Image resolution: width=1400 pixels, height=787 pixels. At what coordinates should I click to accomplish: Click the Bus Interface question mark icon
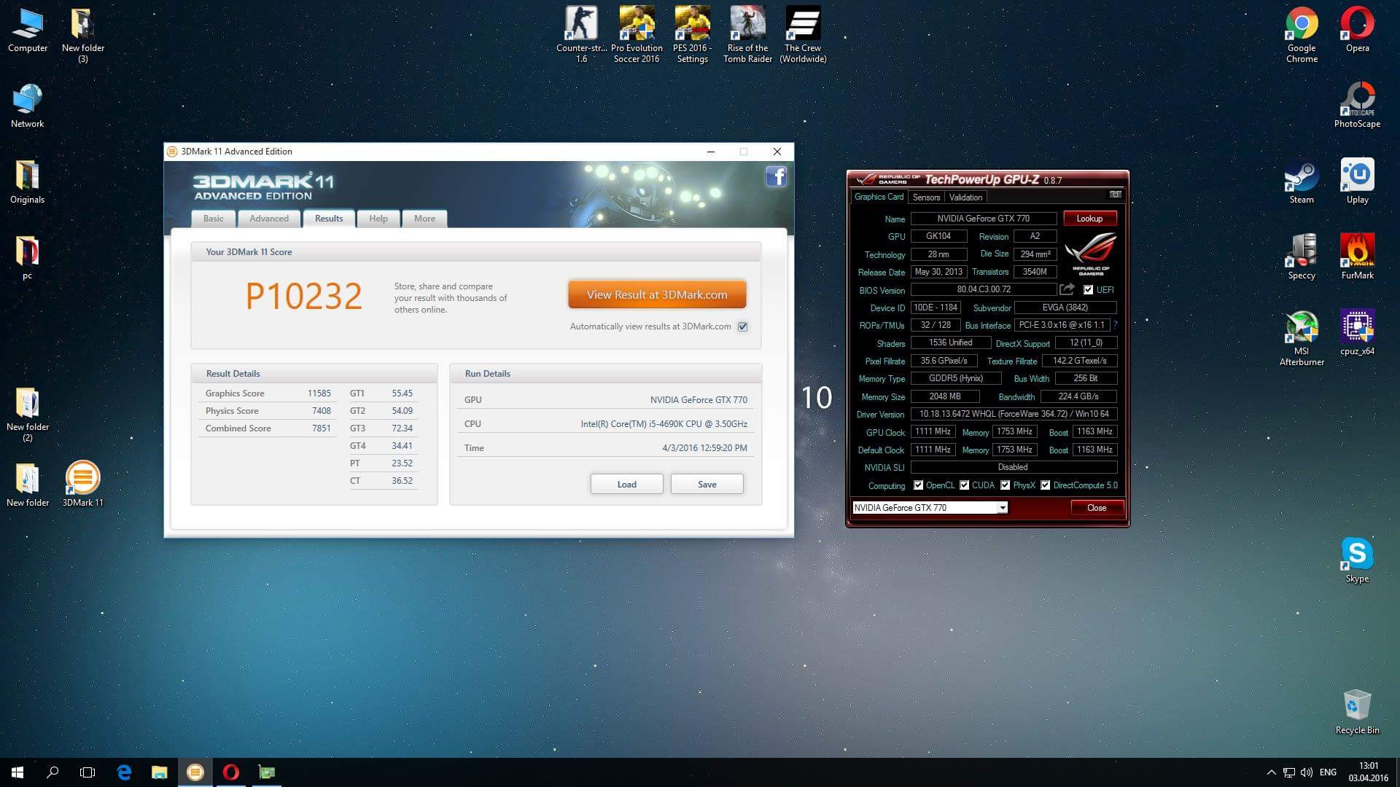[x=1115, y=325]
